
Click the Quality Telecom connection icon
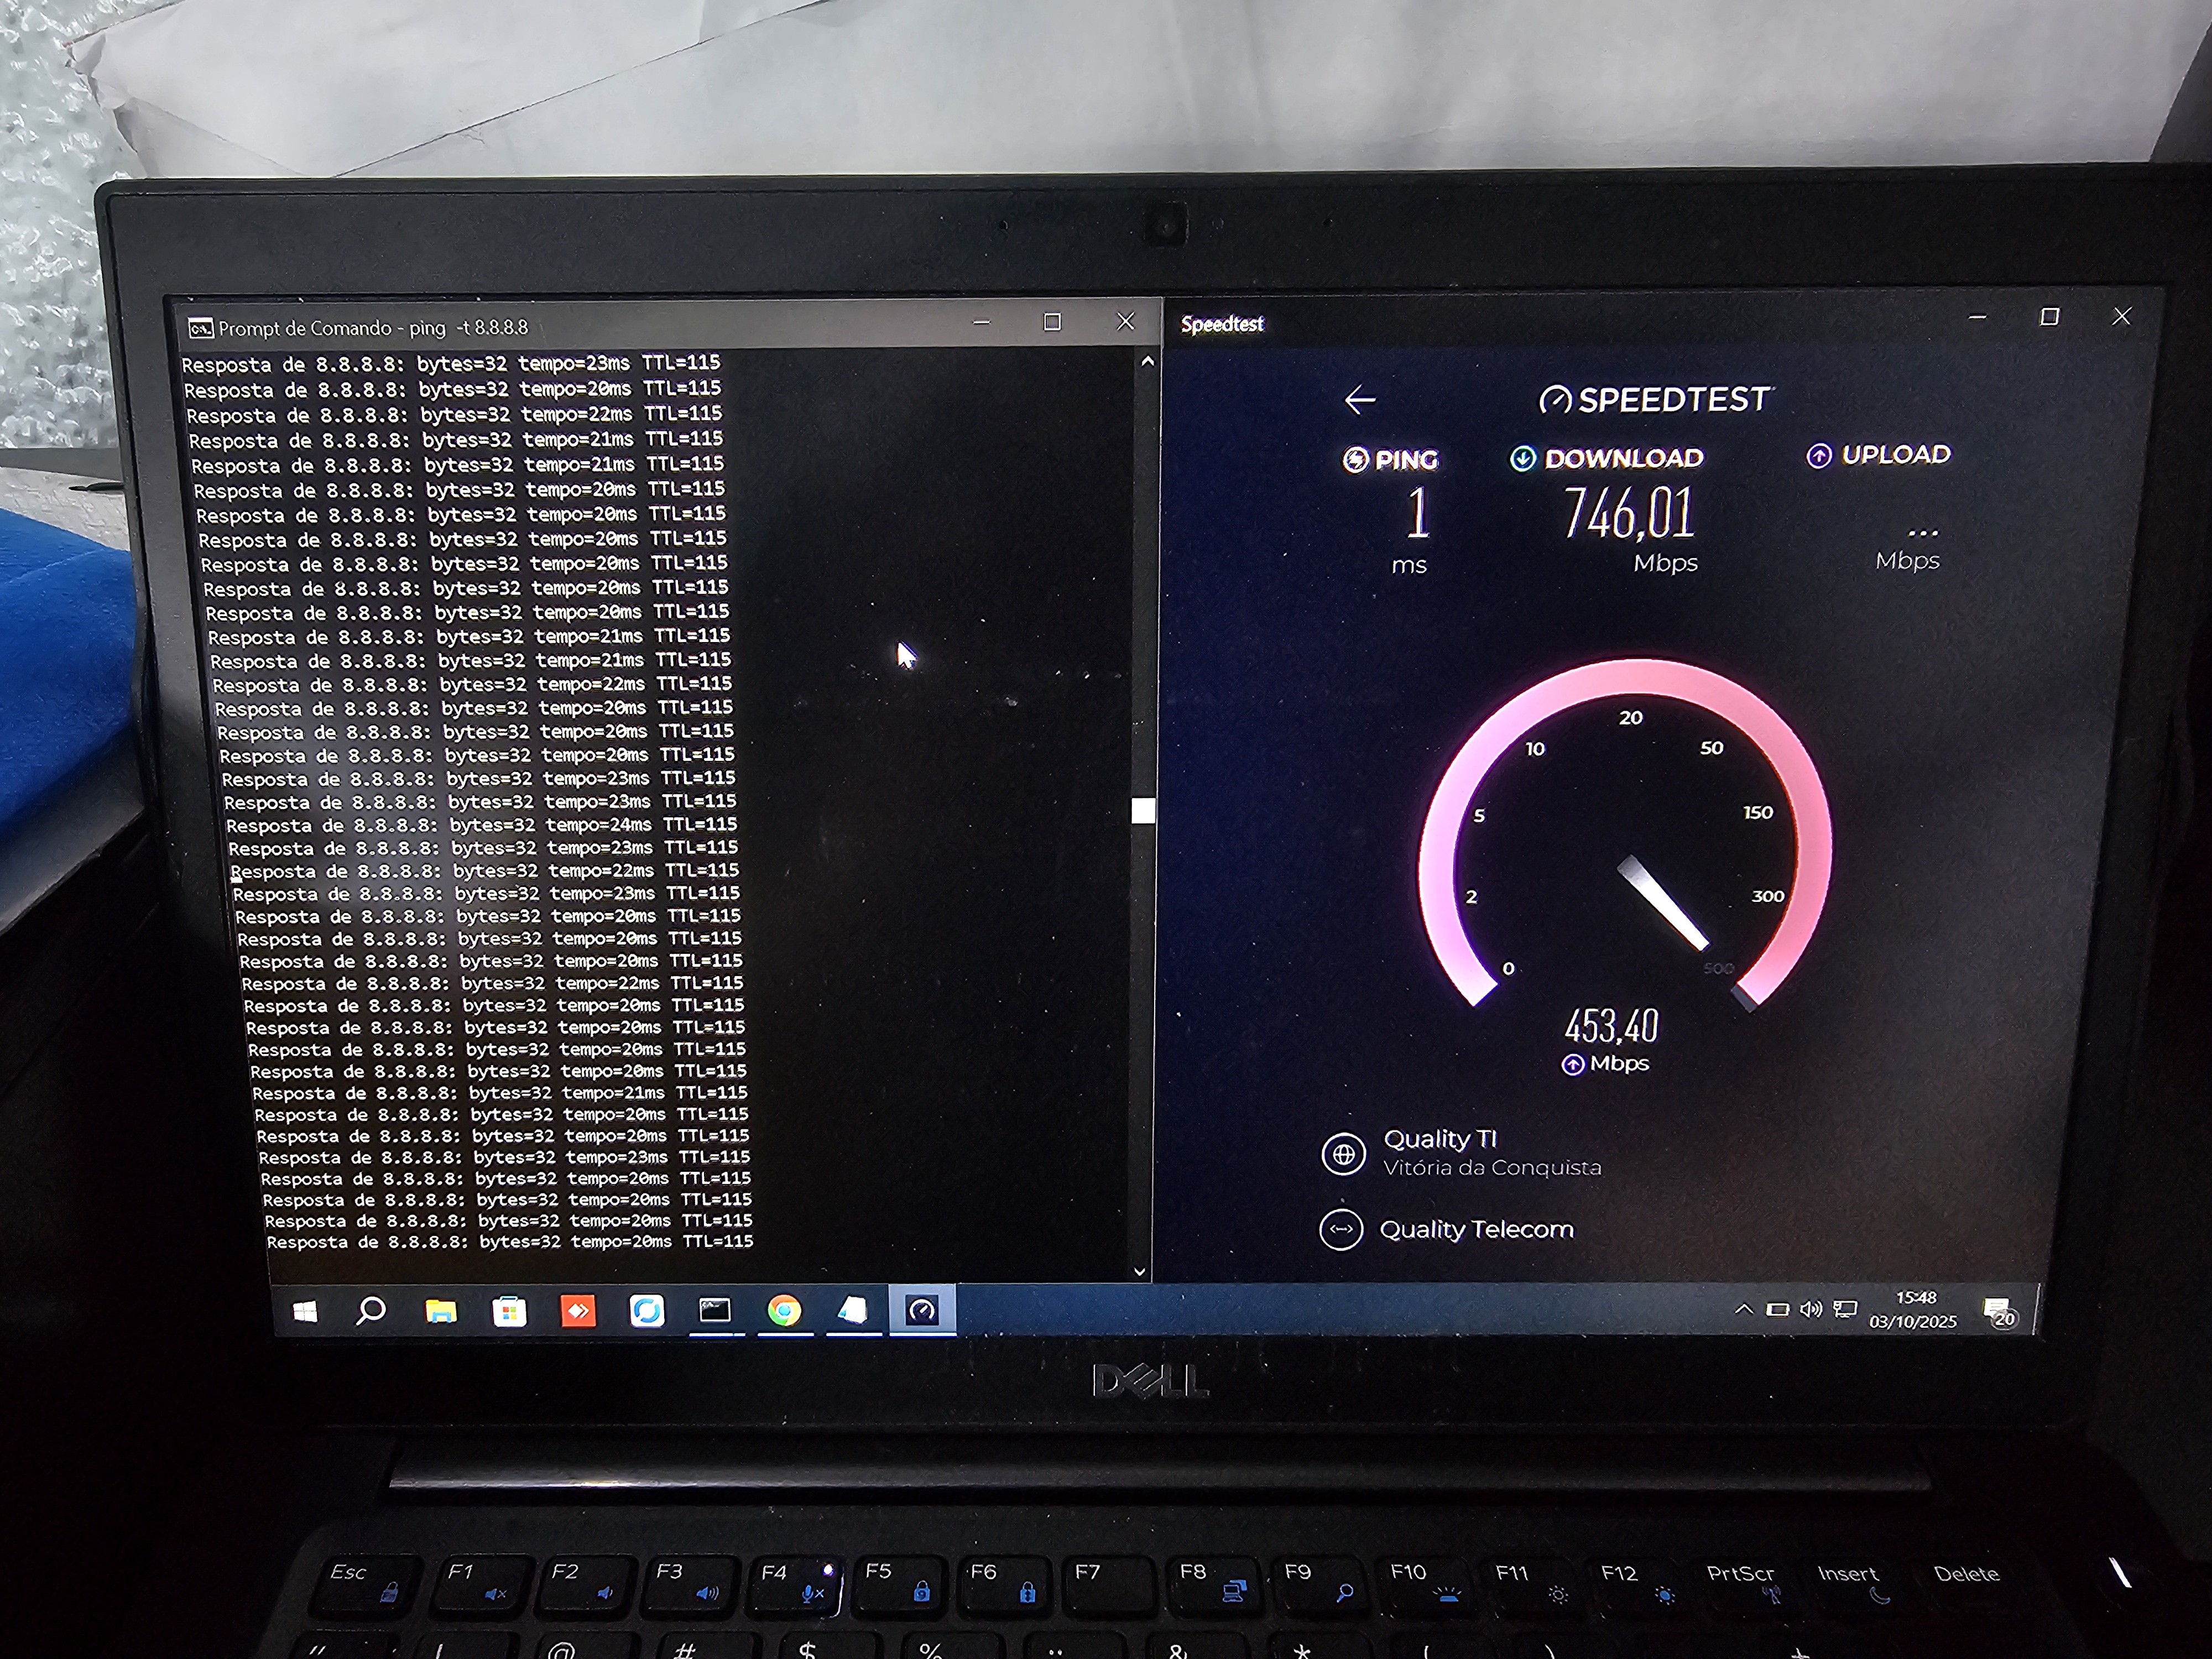[1341, 1230]
